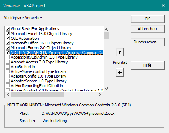Click the horizontal scroll left arrow
This screenshot has width=169, height=133.
click(8, 94)
